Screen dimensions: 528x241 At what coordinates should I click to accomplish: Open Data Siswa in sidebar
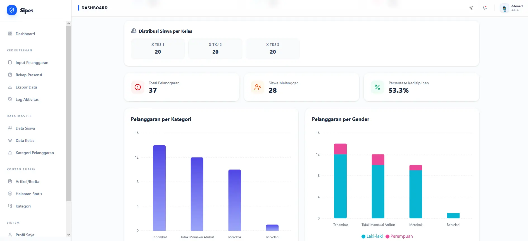tap(25, 128)
